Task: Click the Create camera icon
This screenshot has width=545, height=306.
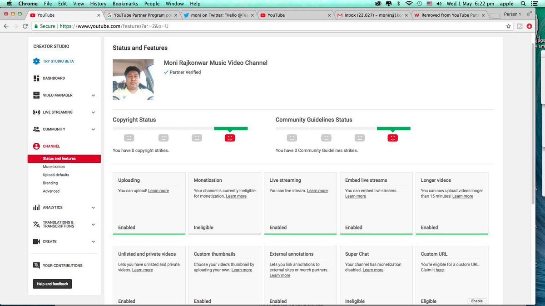Action: [x=36, y=242]
